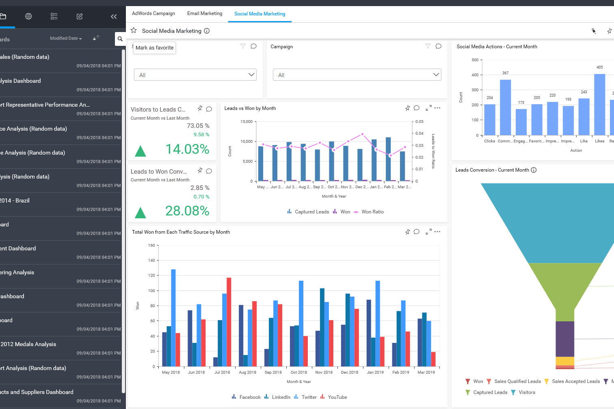
Task: Toggle Captured Leads legend in Leads vs Won chart
Action: [308, 212]
